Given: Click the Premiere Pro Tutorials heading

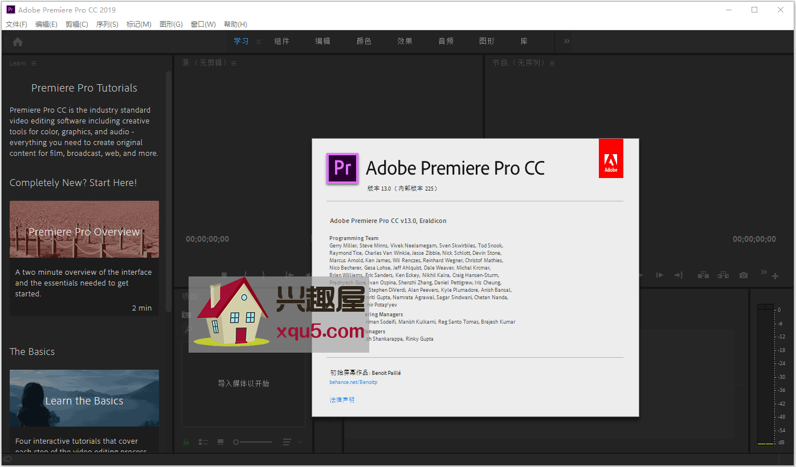Looking at the screenshot, I should click(84, 88).
